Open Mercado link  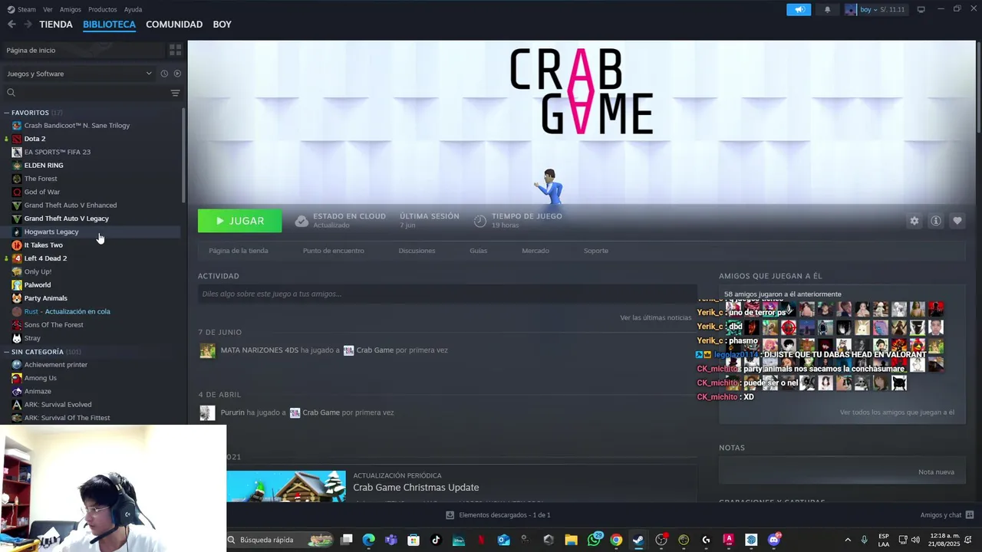[535, 251]
